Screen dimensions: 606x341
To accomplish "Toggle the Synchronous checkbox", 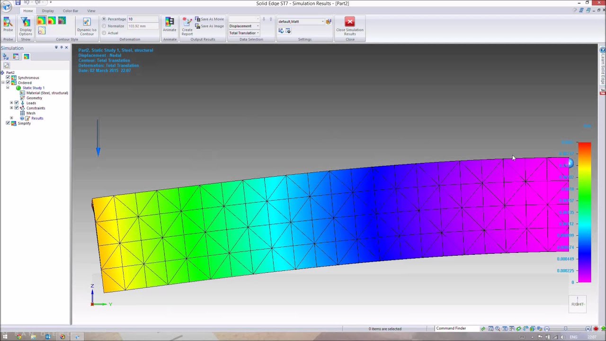I will click(8, 78).
